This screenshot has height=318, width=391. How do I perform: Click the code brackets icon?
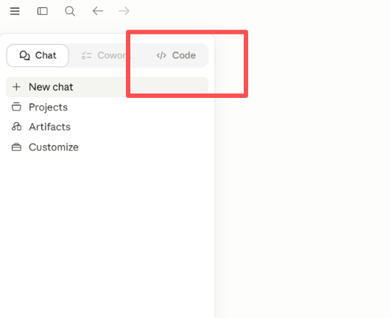coord(161,55)
